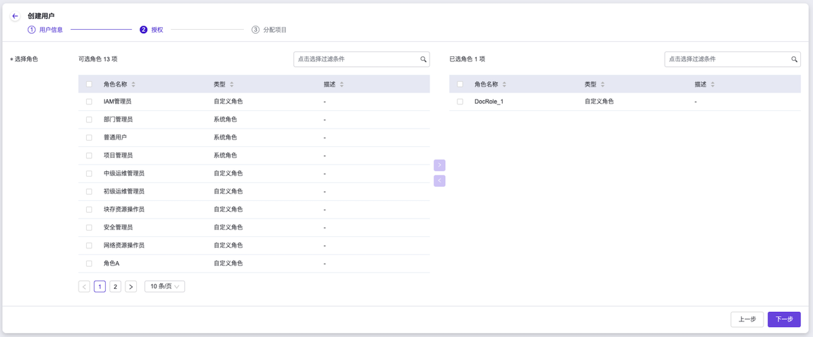Screen dimensions: 813x337
Task: Click the back arrow beside 创建用户
Action: [15, 16]
